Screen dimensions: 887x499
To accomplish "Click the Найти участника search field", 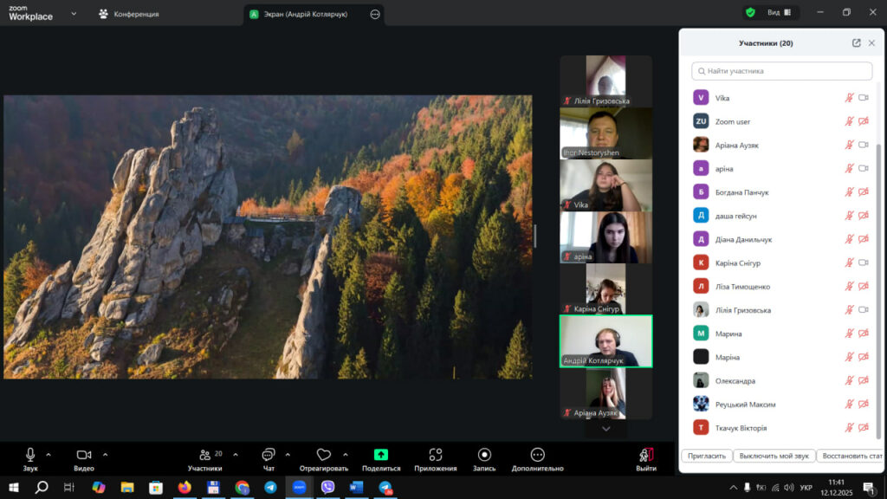I will pos(782,71).
